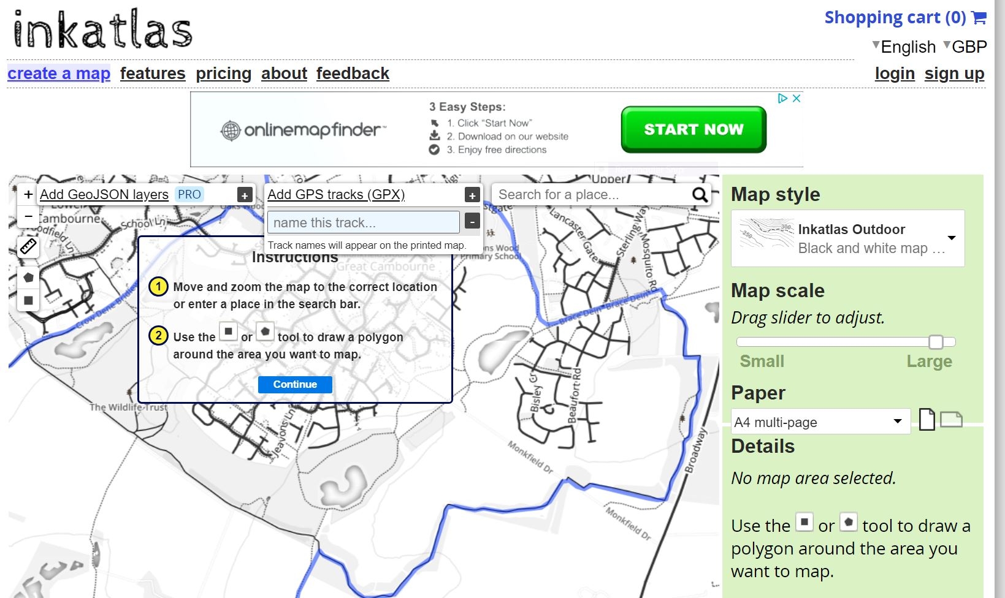Viewport: 1005px width, 598px height.
Task: Click the sign up link
Action: 954,74
